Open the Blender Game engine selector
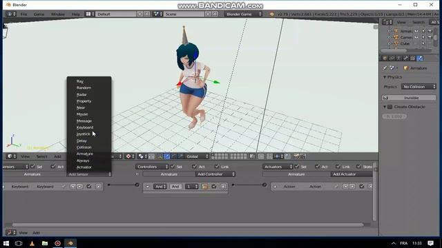 pos(243,14)
